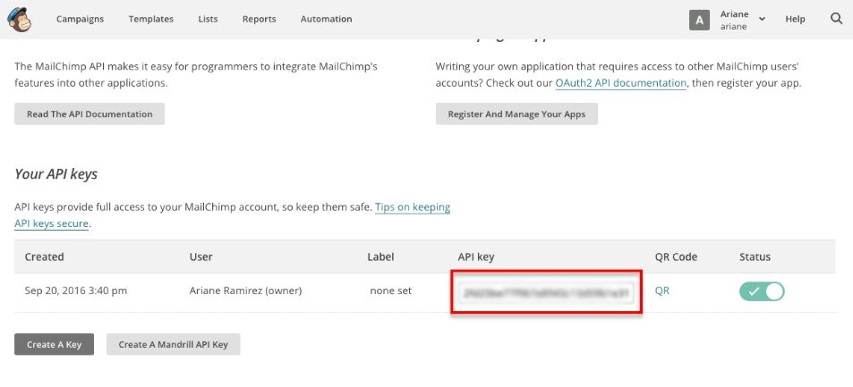Screen dimensions: 853x387
Task: Open the QR code link
Action: pos(662,290)
